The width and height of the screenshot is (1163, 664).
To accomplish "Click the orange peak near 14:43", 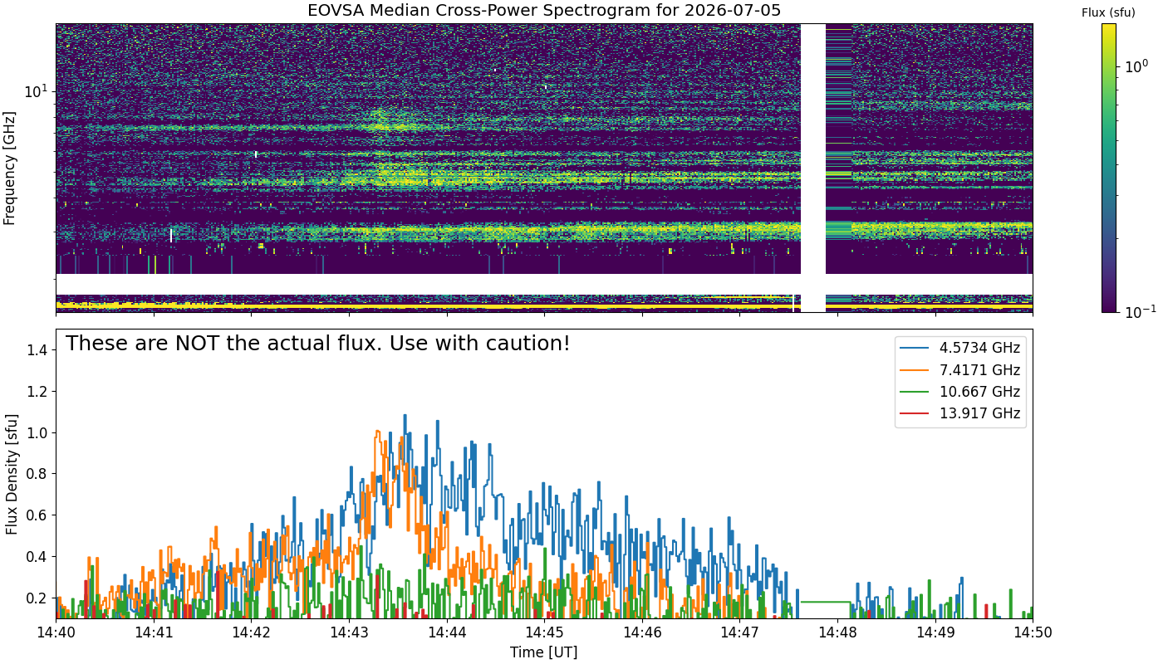I will (378, 432).
